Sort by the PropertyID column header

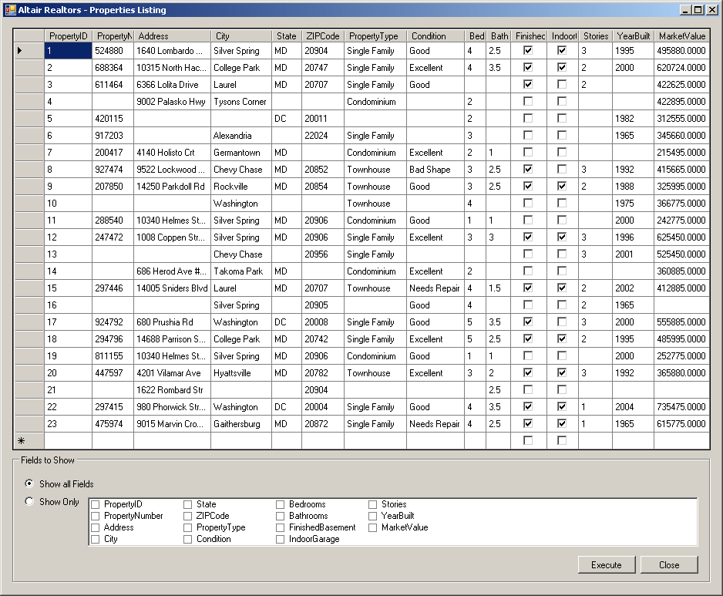pyautogui.click(x=69, y=36)
